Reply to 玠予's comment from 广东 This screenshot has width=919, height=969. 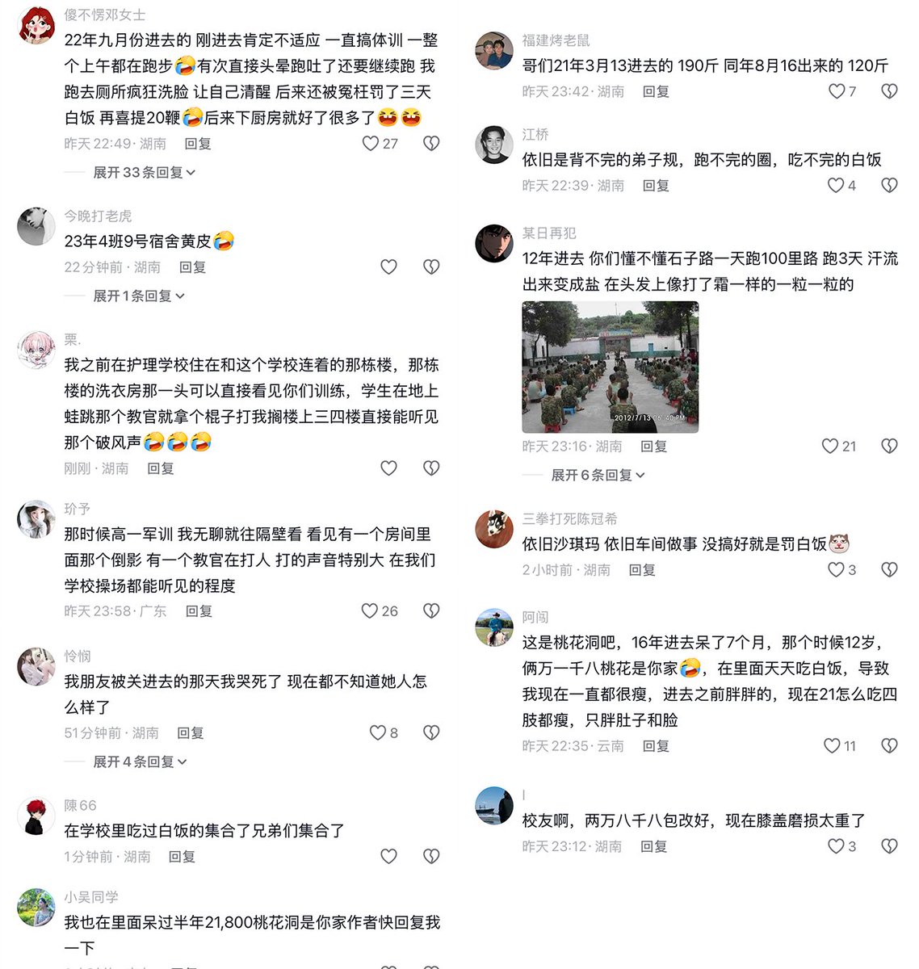point(199,611)
